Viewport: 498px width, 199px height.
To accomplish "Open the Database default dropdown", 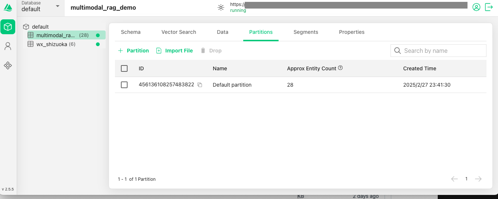I will (x=41, y=7).
